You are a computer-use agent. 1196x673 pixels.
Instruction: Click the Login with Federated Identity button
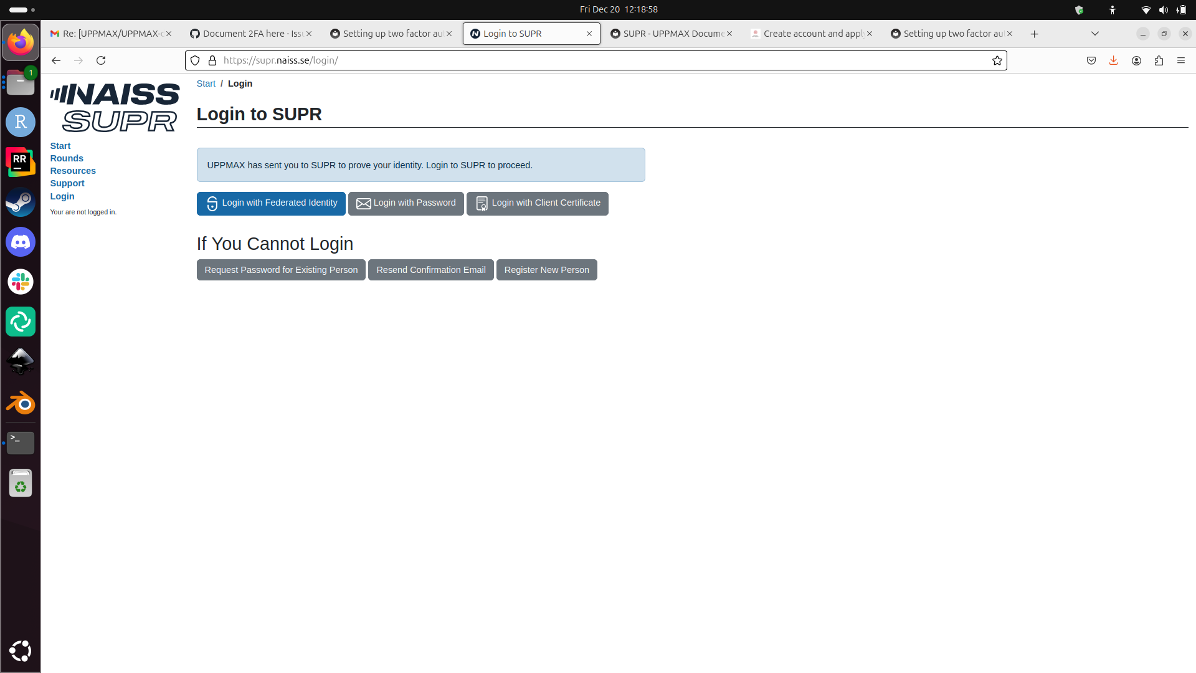[271, 203]
